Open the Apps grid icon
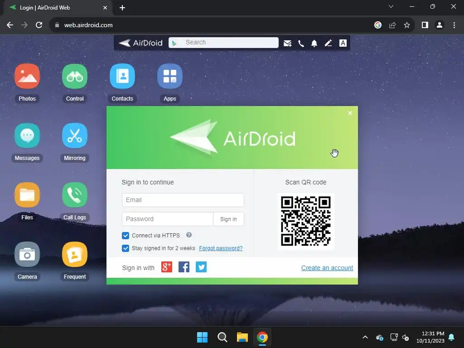 [x=170, y=76]
